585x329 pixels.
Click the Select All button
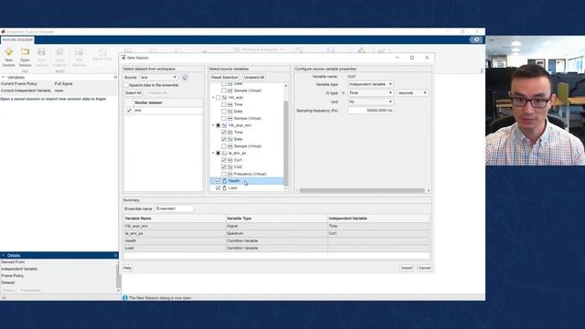pos(133,93)
